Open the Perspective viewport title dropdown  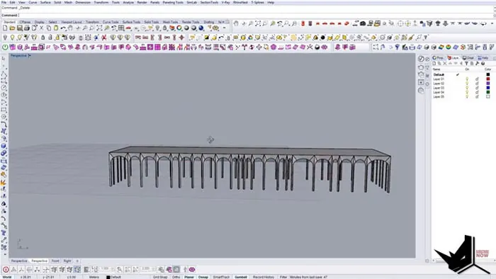[30, 56]
